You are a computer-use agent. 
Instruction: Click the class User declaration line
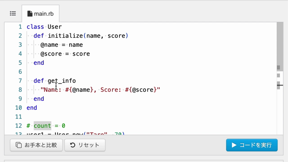44,27
